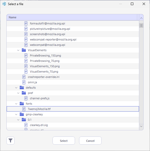Click the file icon beside VisualElements_150.png
Screen dimensions: 150x151
click(26, 66)
